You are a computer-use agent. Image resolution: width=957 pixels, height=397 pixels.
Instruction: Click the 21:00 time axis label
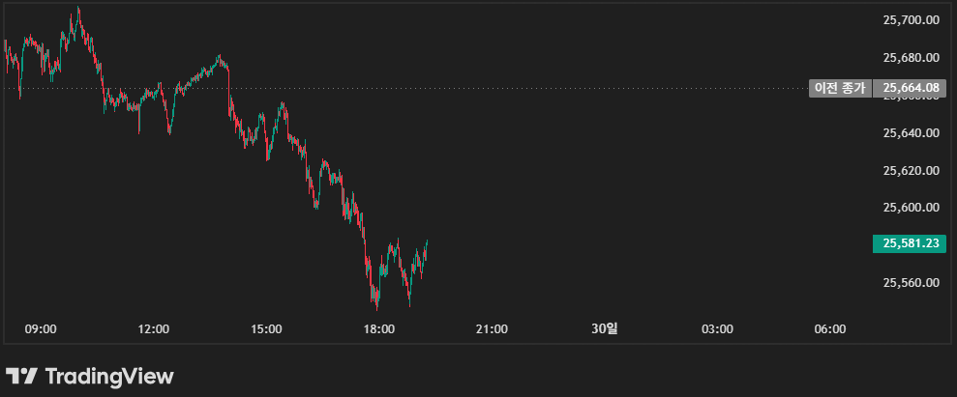(492, 329)
